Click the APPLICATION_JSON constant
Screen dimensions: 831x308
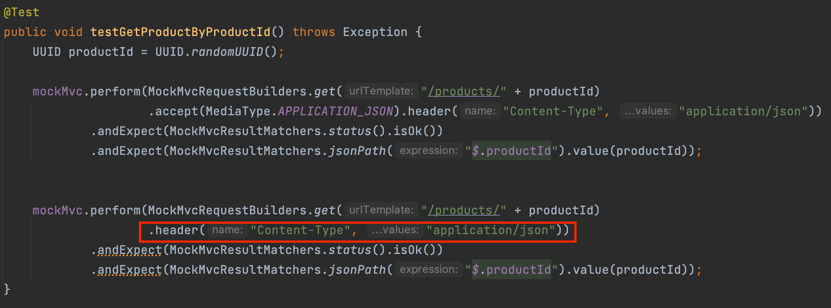(336, 111)
